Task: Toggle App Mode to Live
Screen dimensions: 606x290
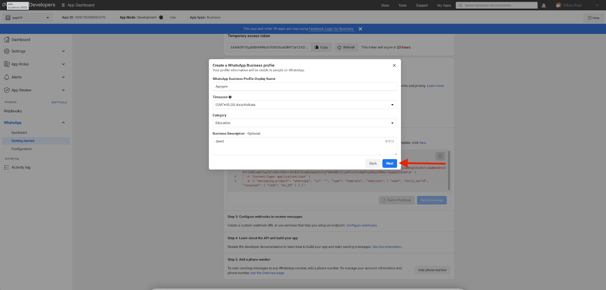Action: click(x=162, y=17)
